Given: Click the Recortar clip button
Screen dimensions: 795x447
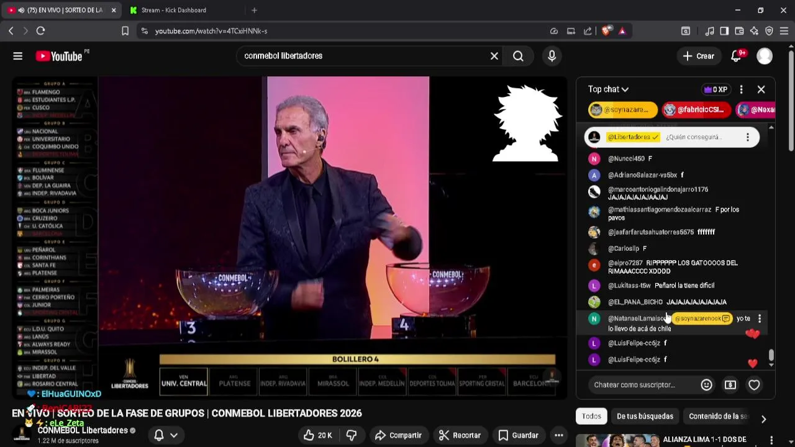Looking at the screenshot, I should point(460,435).
